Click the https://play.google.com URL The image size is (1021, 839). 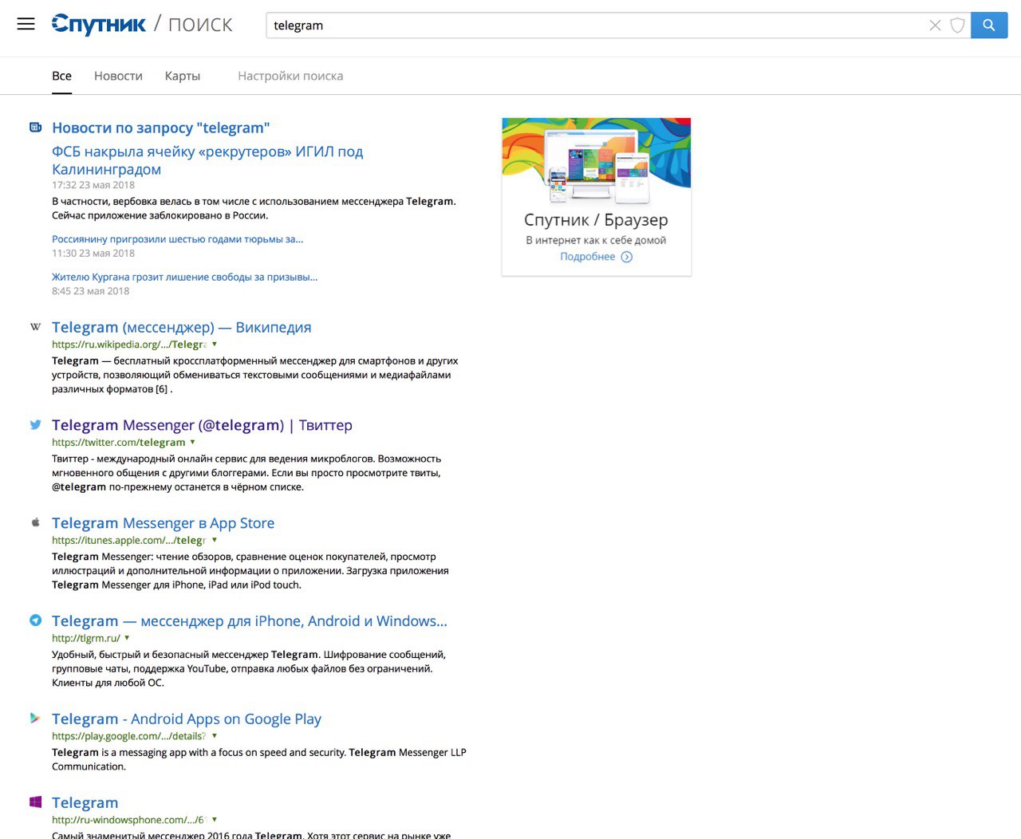(129, 736)
